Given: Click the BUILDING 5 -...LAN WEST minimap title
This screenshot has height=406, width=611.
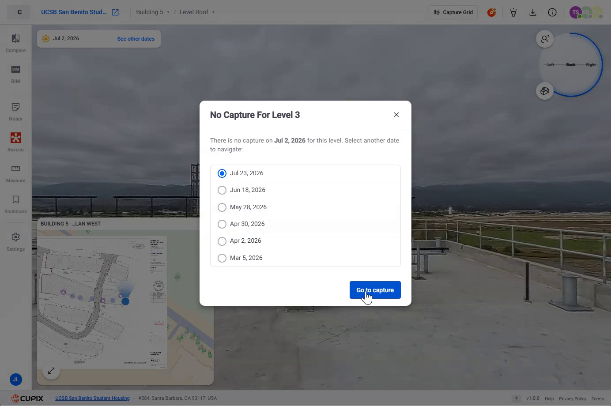Looking at the screenshot, I should 71,224.
